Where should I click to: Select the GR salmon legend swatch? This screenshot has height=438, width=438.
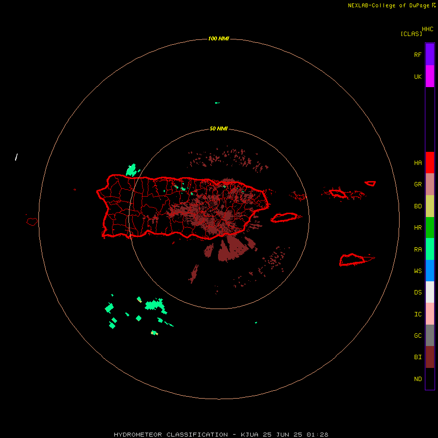430,184
